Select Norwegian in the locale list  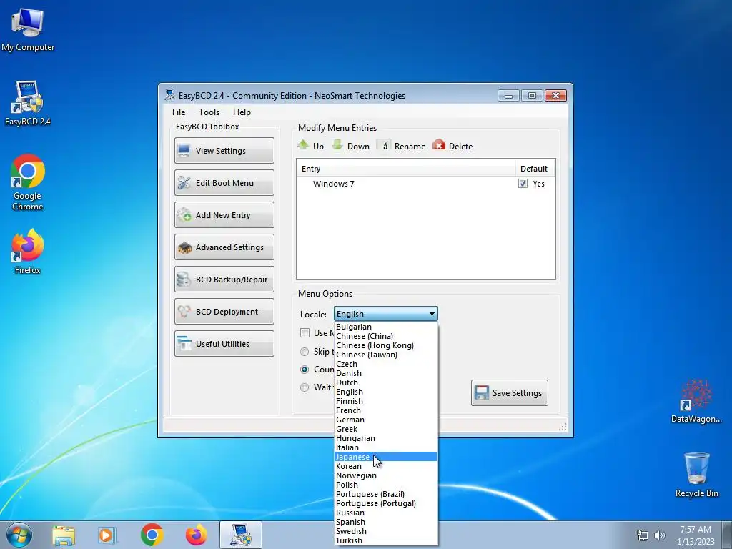(386, 475)
